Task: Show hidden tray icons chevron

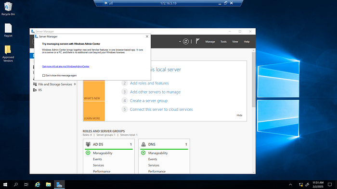Action: coord(290,185)
